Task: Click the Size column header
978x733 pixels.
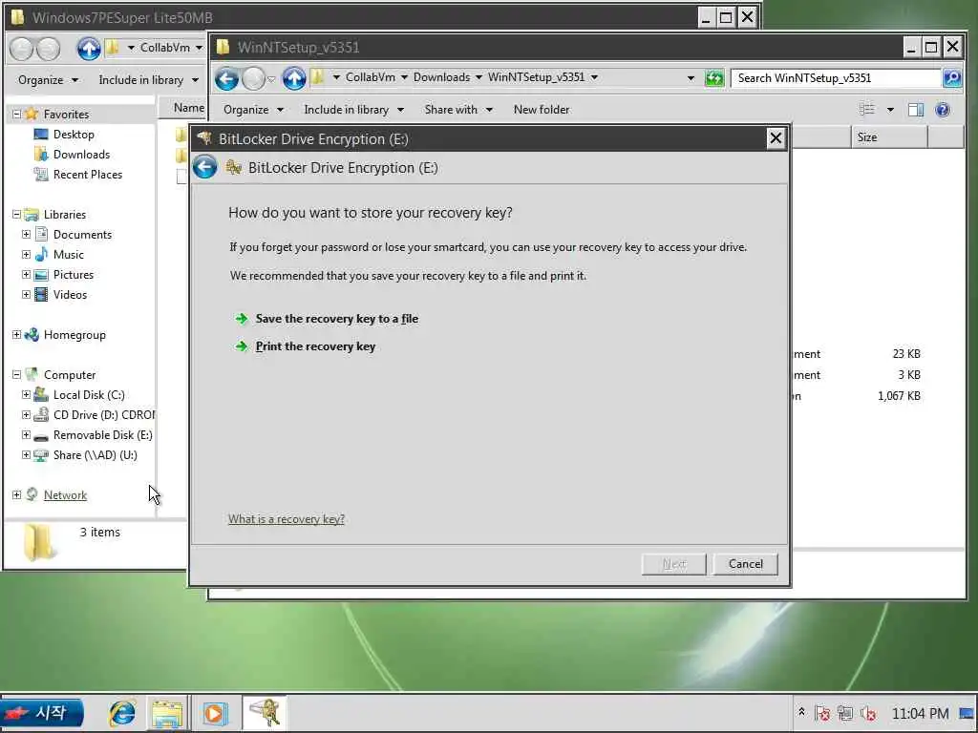Action: pyautogui.click(x=889, y=137)
